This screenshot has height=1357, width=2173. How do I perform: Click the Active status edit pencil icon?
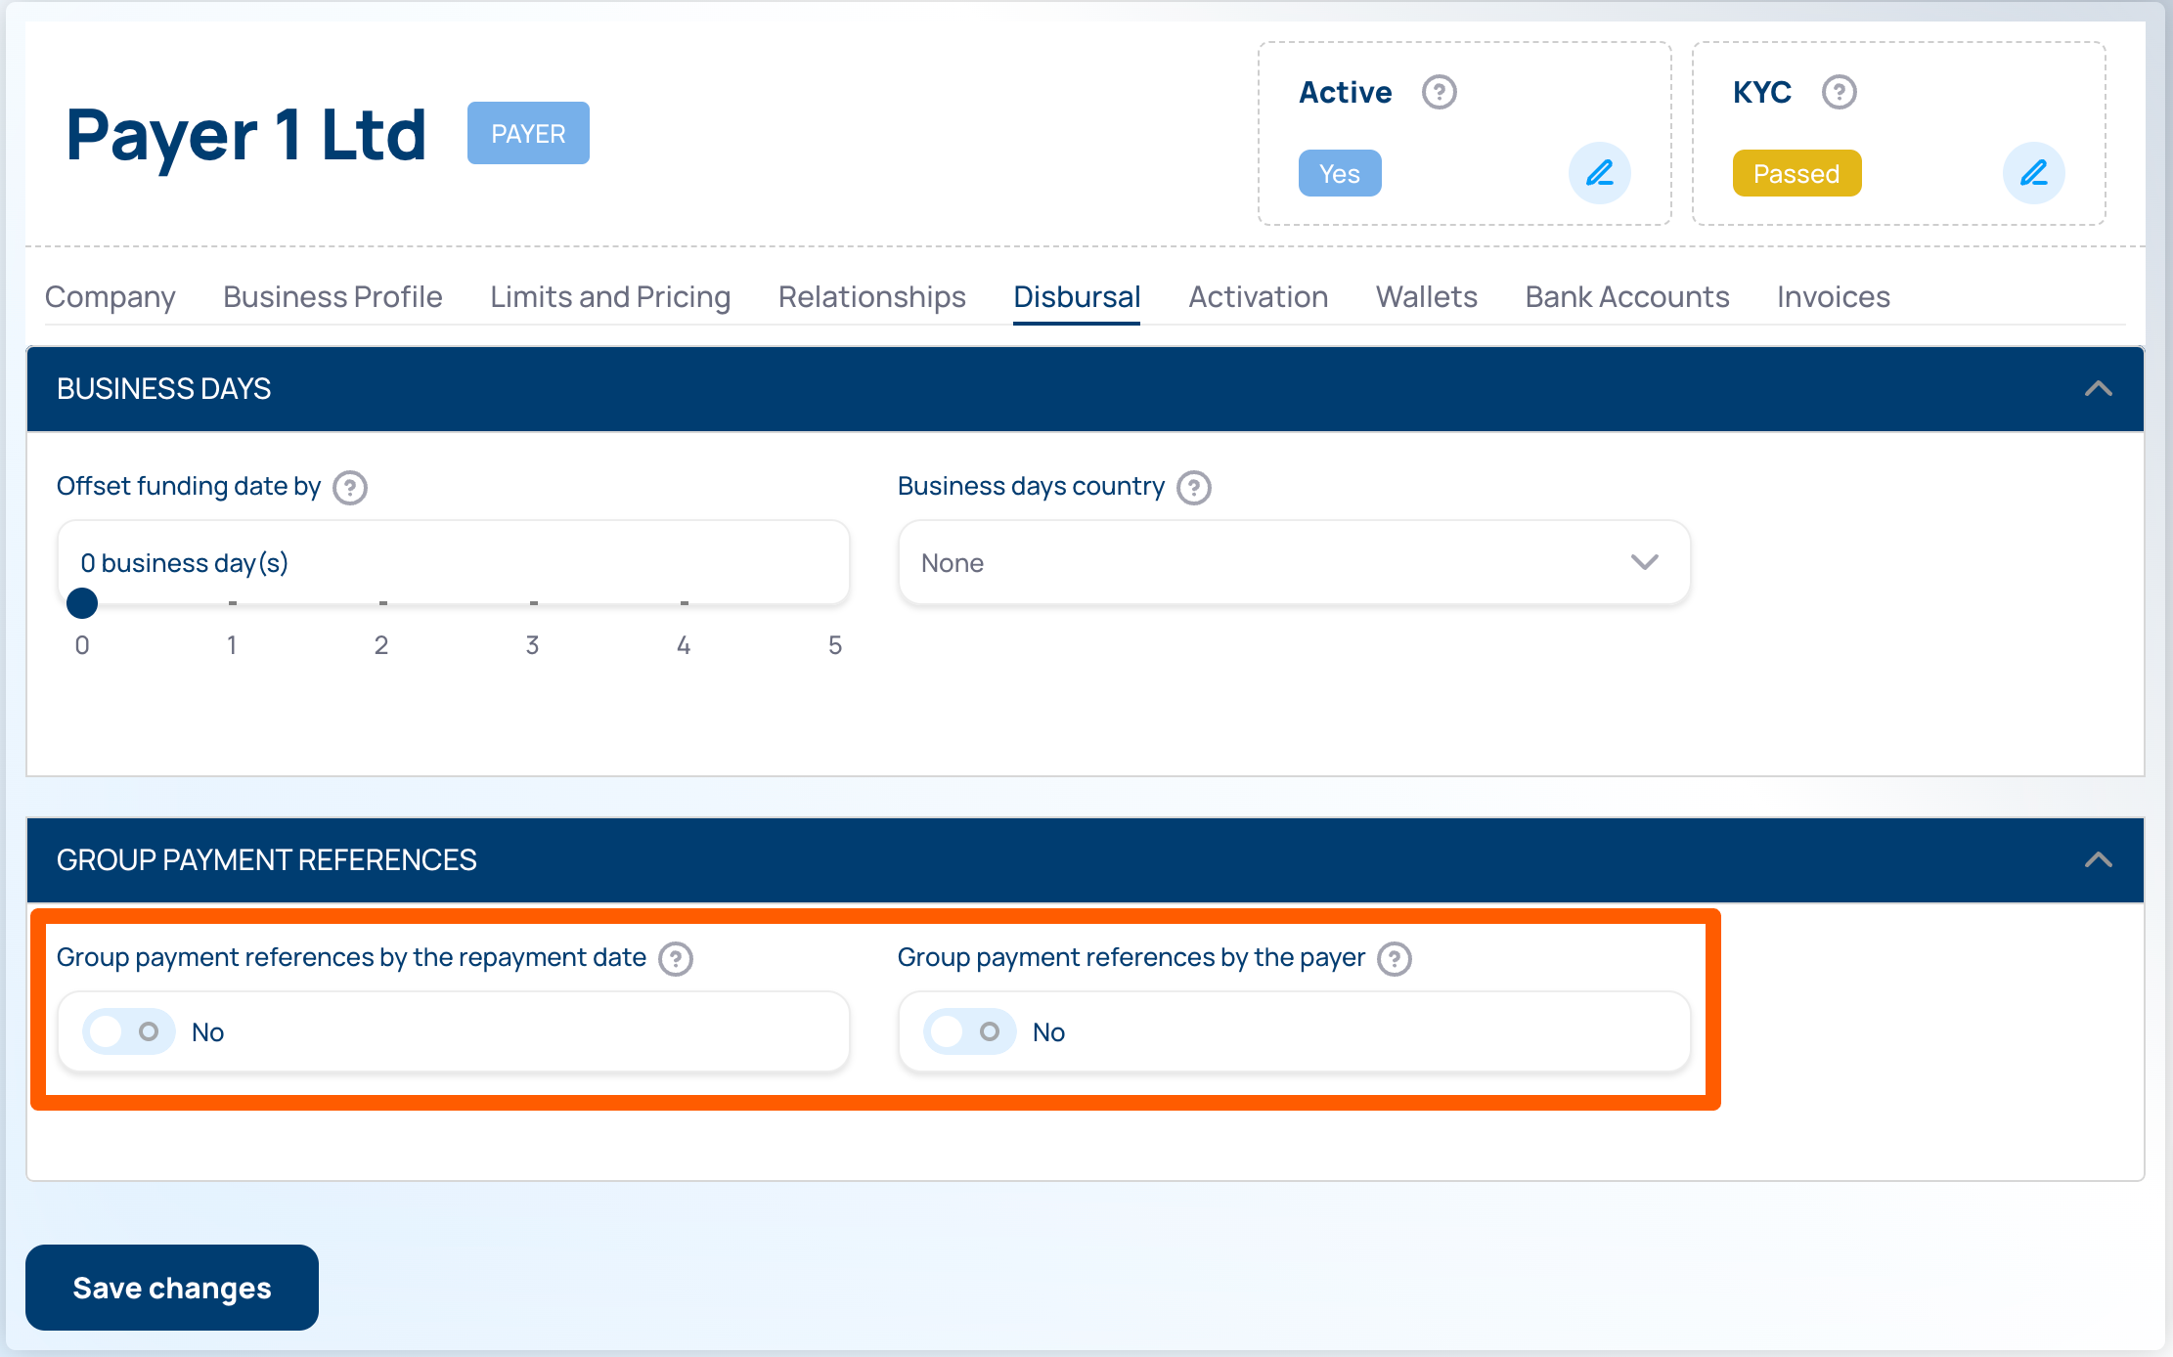point(1599,174)
